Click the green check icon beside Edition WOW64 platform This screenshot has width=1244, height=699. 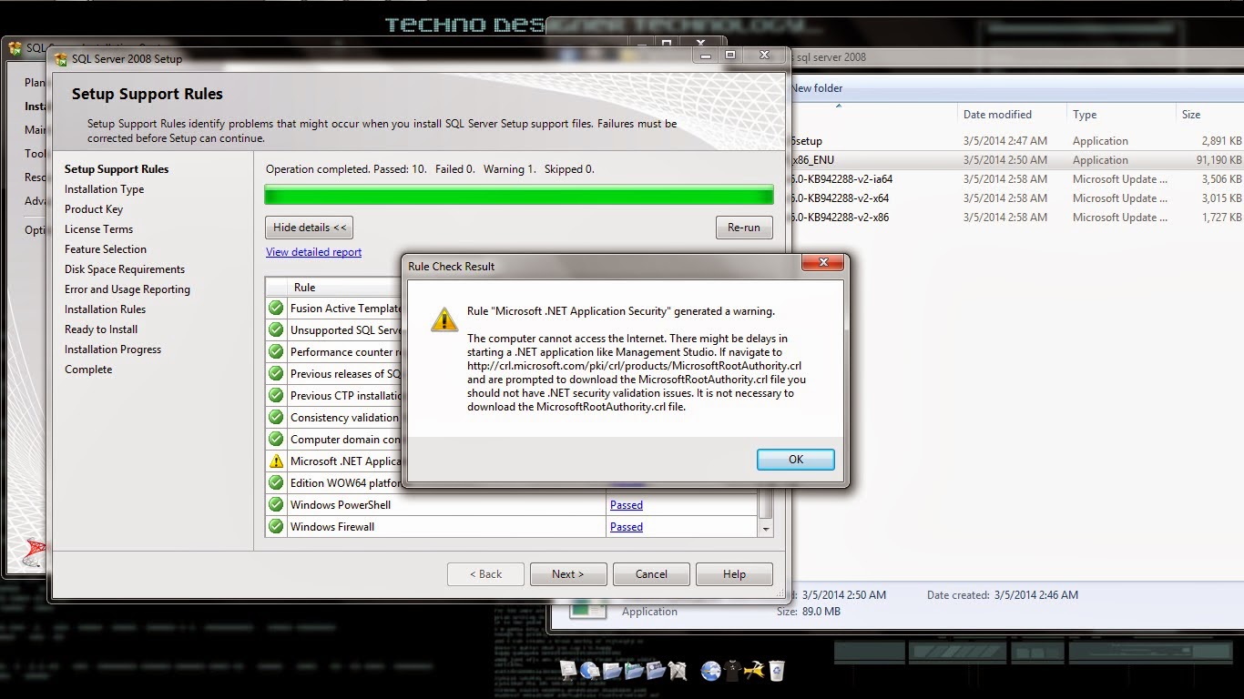coord(276,482)
